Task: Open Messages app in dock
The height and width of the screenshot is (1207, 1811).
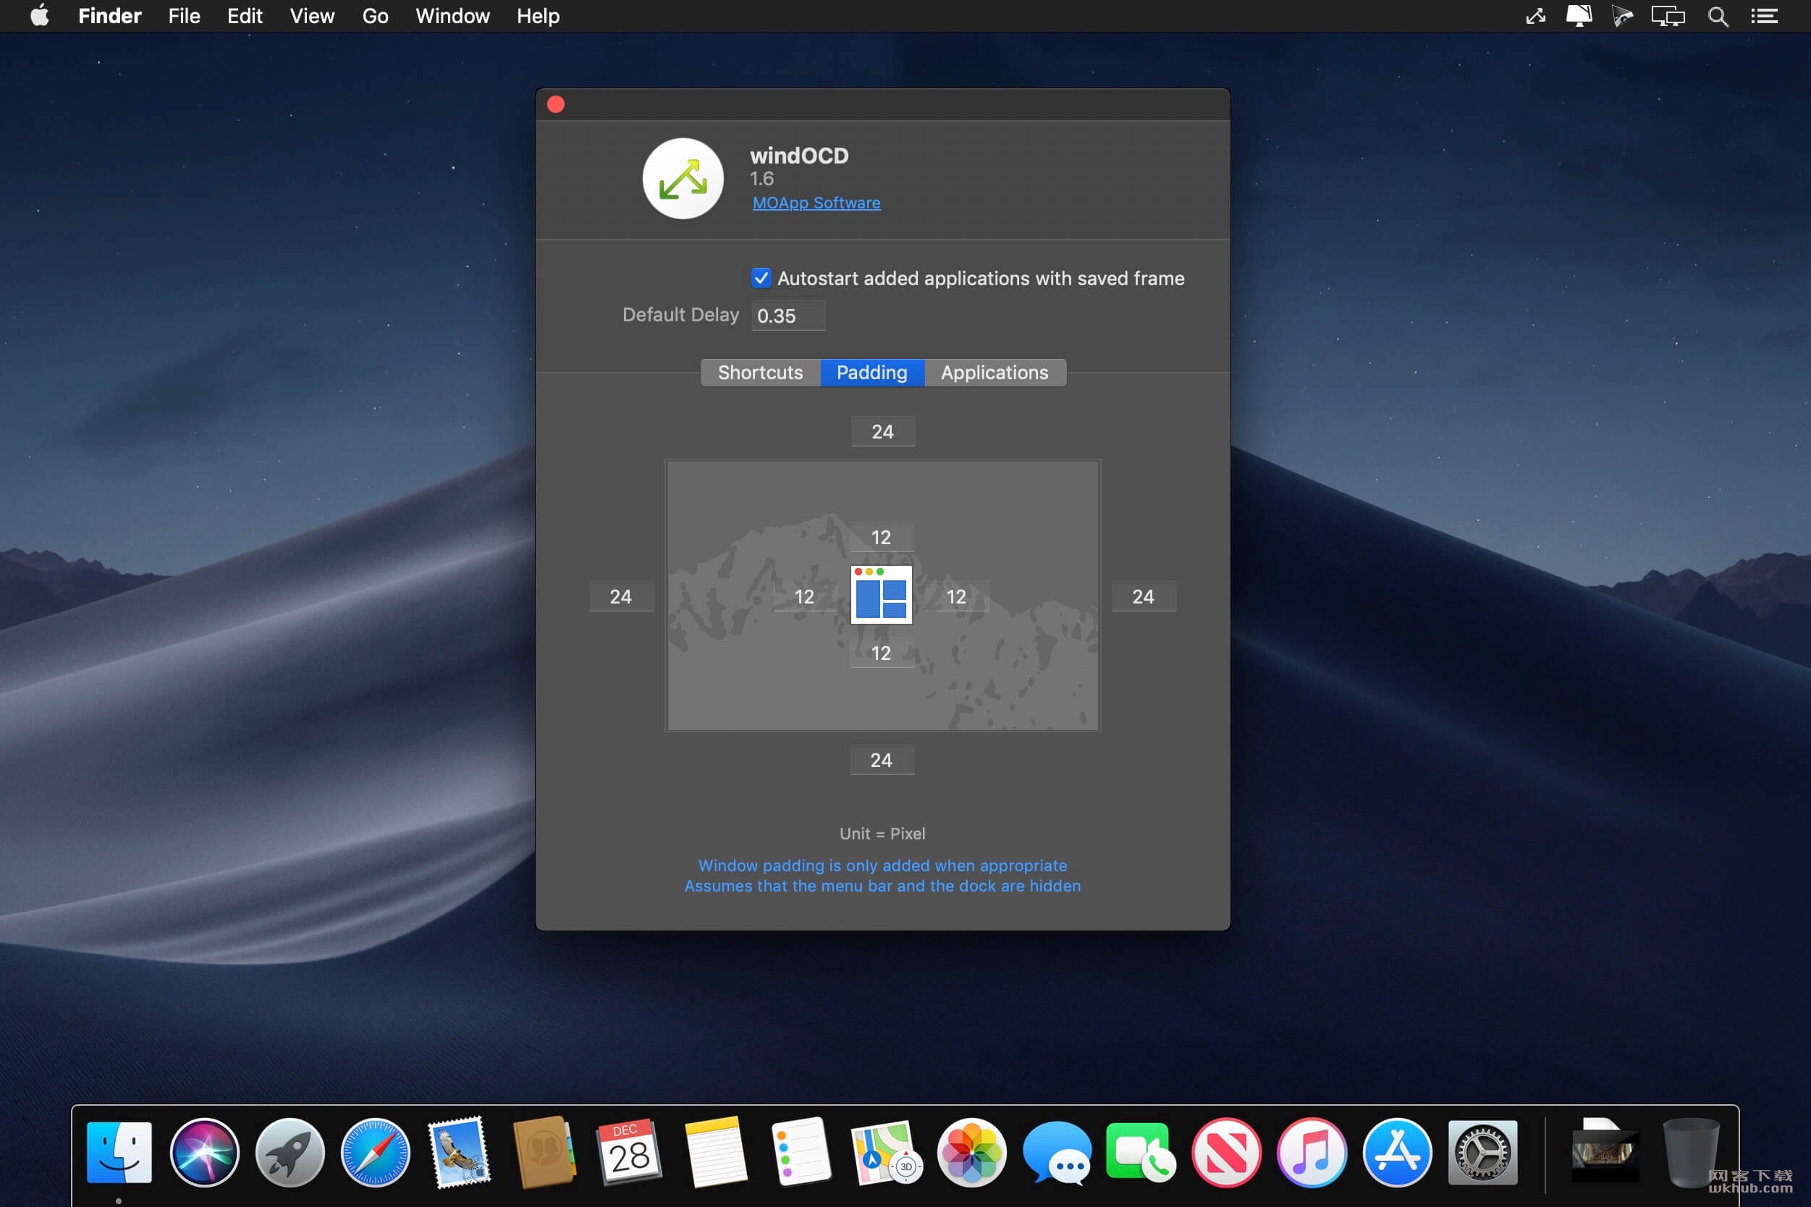Action: click(x=1058, y=1152)
